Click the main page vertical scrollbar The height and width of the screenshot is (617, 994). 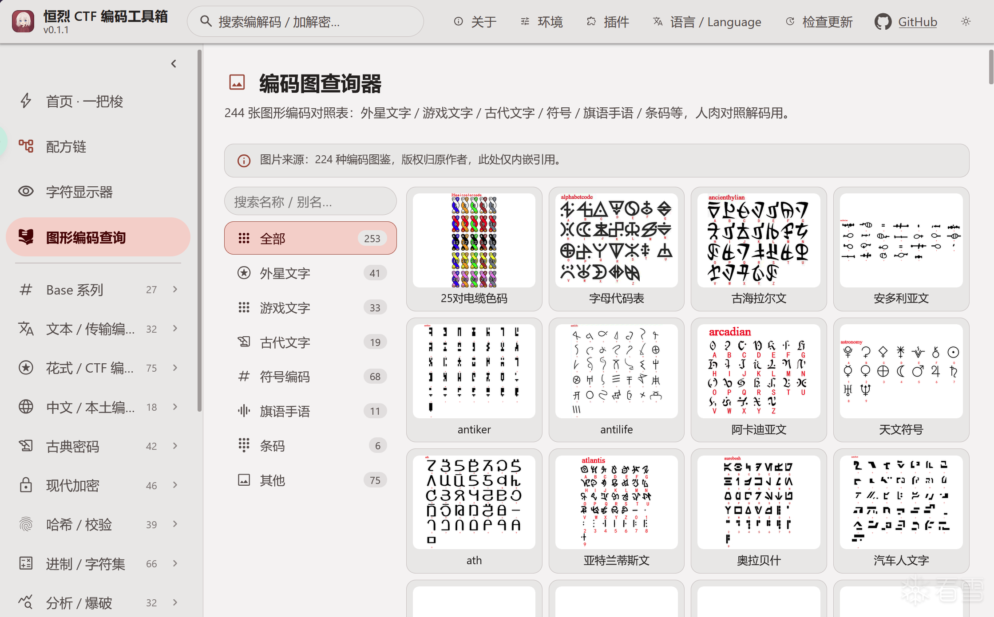pyautogui.click(x=991, y=67)
